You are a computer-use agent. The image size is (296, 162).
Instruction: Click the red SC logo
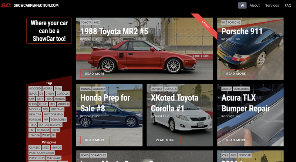[x=6, y=5]
